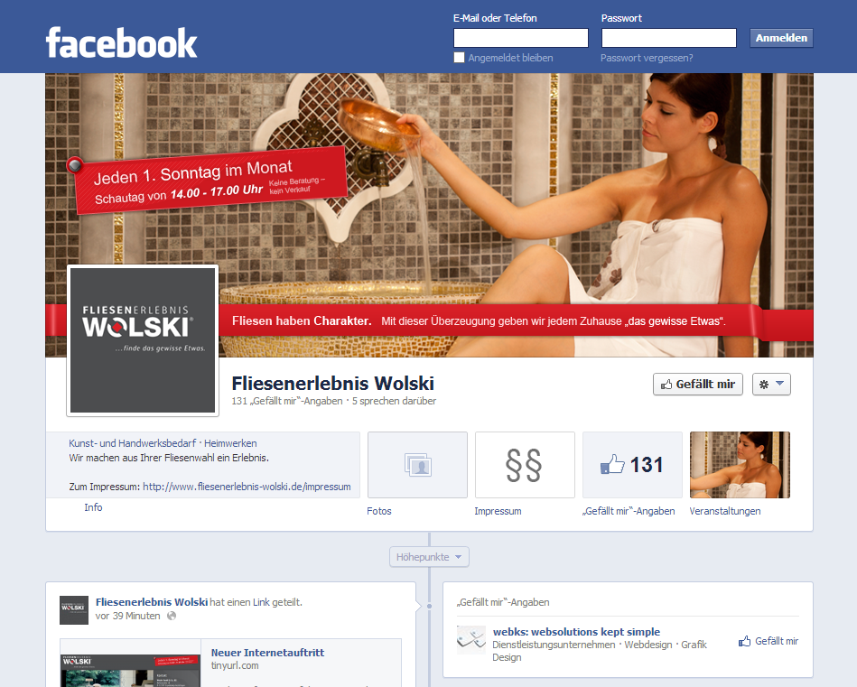Click the thumbs-up Gefällt mir next to webks
857x687 pixels.
[x=769, y=641]
